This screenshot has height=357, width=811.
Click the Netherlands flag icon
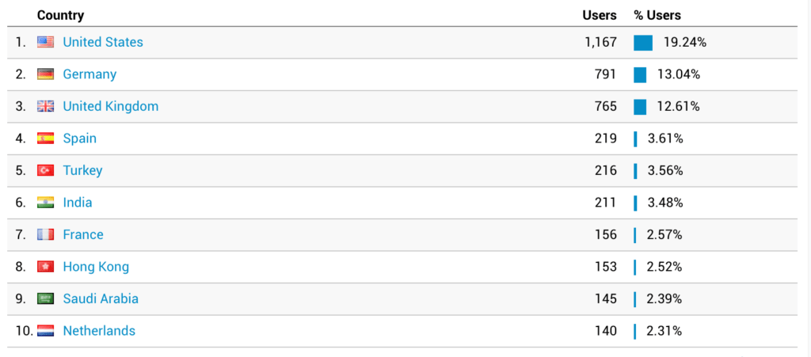pyautogui.click(x=45, y=331)
